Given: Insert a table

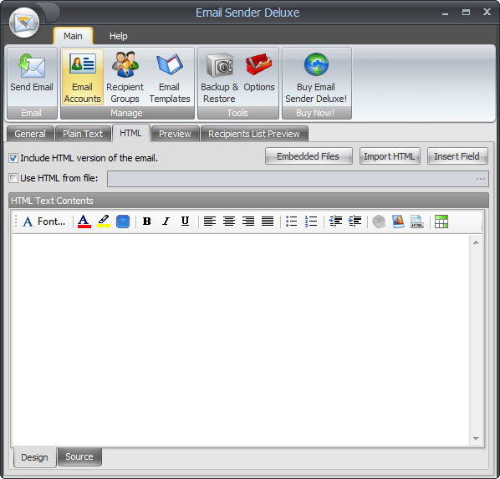Looking at the screenshot, I should point(441,222).
